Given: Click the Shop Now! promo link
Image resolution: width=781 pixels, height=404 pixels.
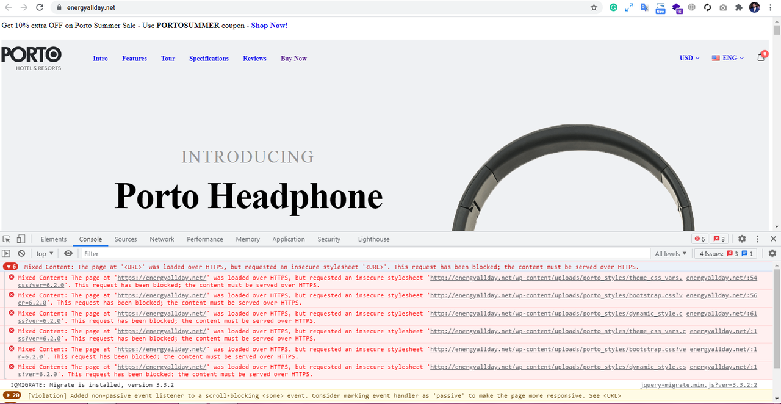Looking at the screenshot, I should click(x=269, y=26).
